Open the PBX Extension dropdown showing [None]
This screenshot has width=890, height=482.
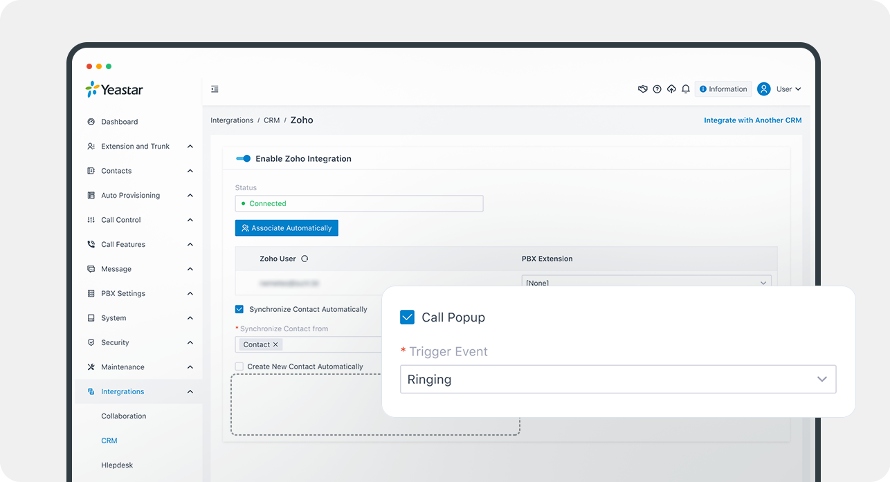[646, 282]
